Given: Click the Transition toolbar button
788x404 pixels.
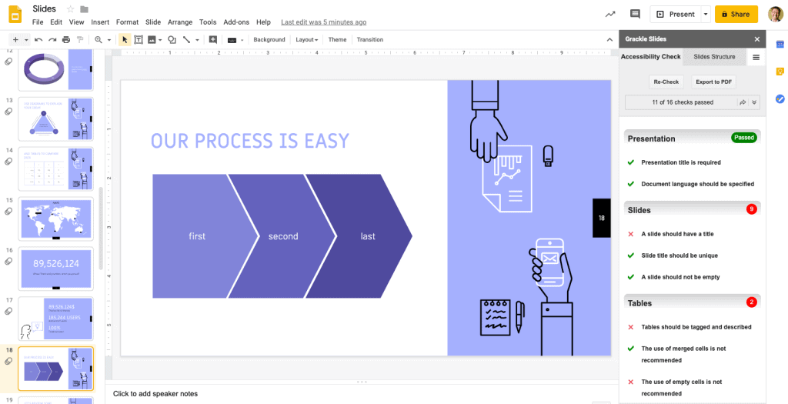Looking at the screenshot, I should coord(370,40).
